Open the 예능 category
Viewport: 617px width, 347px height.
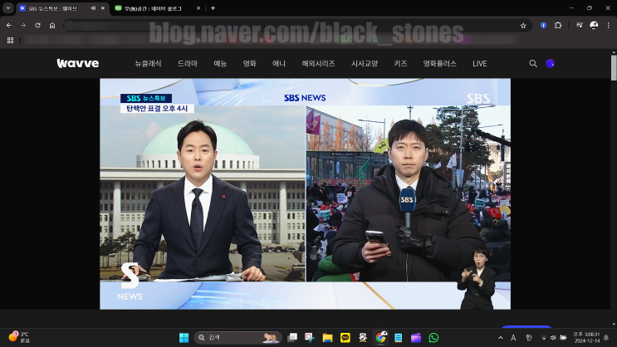[x=220, y=63]
